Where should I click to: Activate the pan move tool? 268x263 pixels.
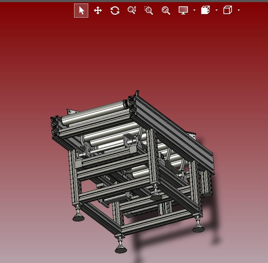(98, 11)
